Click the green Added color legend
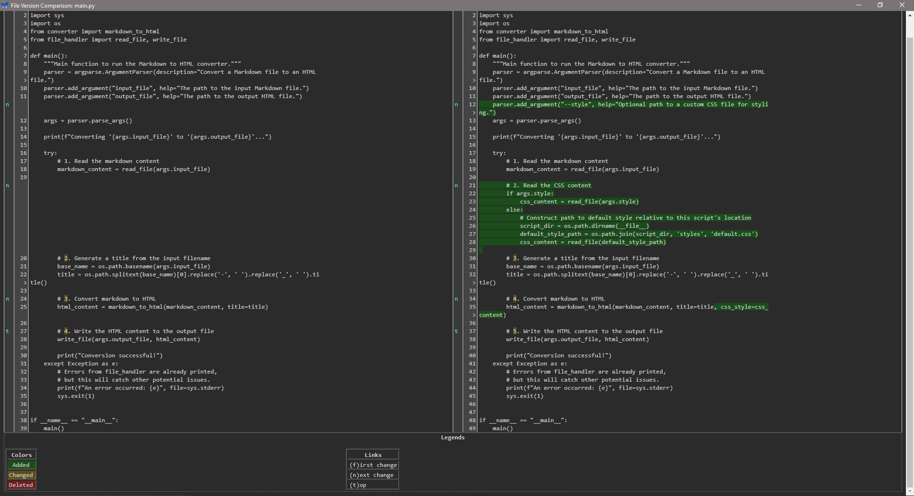914x496 pixels. pos(21,465)
